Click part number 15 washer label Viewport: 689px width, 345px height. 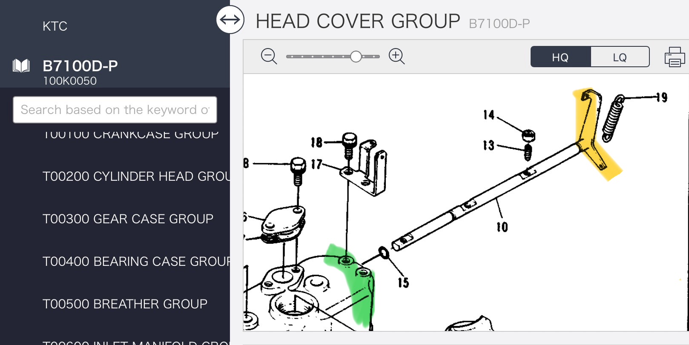403,282
